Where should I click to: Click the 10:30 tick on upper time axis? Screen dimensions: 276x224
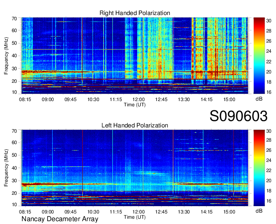93,99
